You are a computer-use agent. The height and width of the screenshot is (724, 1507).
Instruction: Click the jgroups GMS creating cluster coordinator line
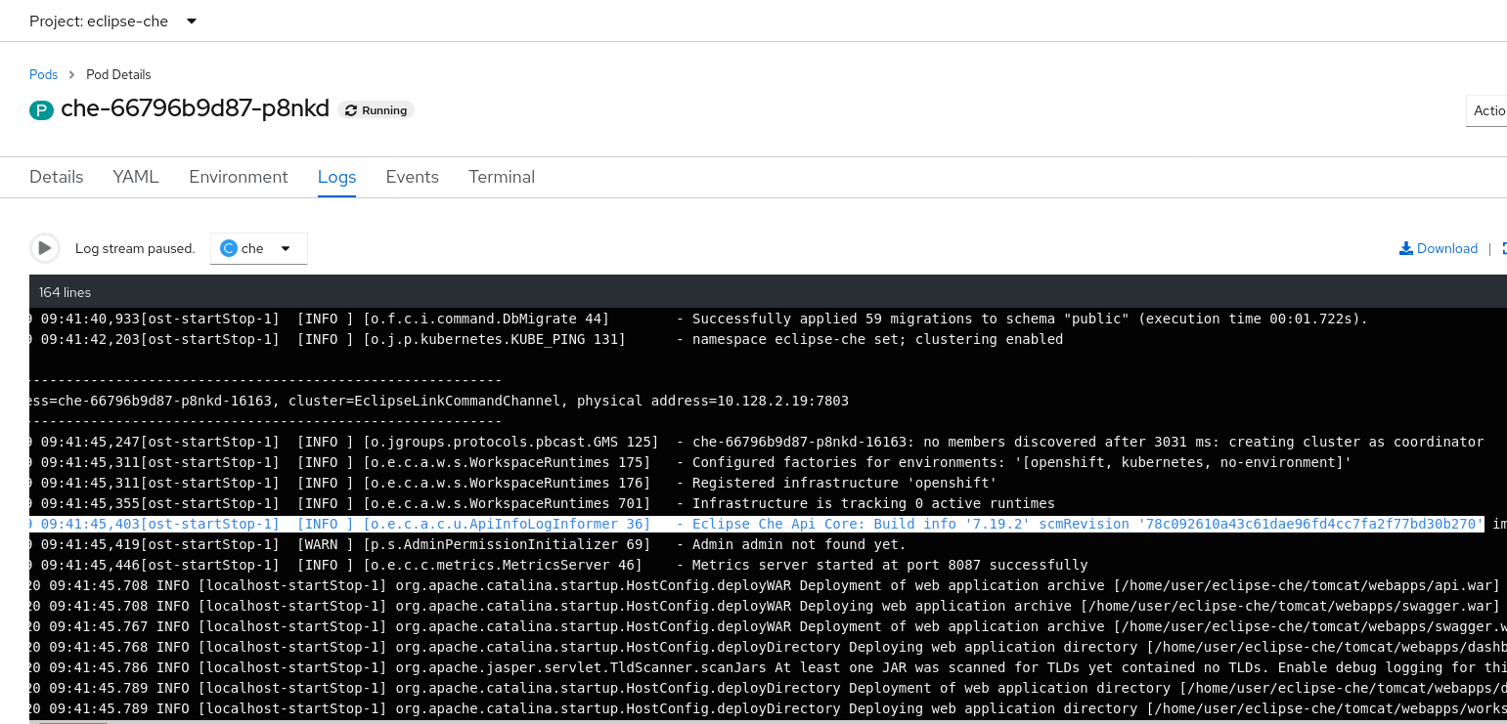pyautogui.click(x=756, y=442)
